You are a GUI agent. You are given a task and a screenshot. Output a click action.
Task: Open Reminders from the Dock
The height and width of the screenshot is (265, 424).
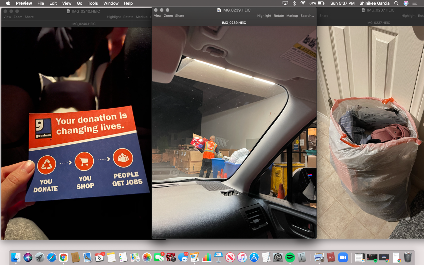pos(123,257)
